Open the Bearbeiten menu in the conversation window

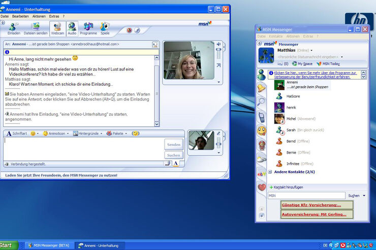20,16
